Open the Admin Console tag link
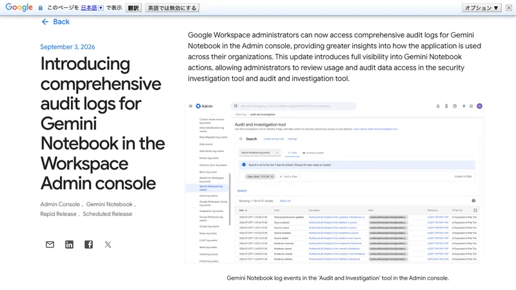This screenshot has width=516, height=290. [60, 204]
